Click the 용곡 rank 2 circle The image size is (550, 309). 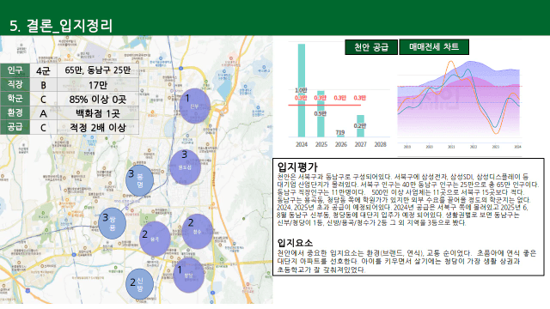pyautogui.click(x=155, y=239)
